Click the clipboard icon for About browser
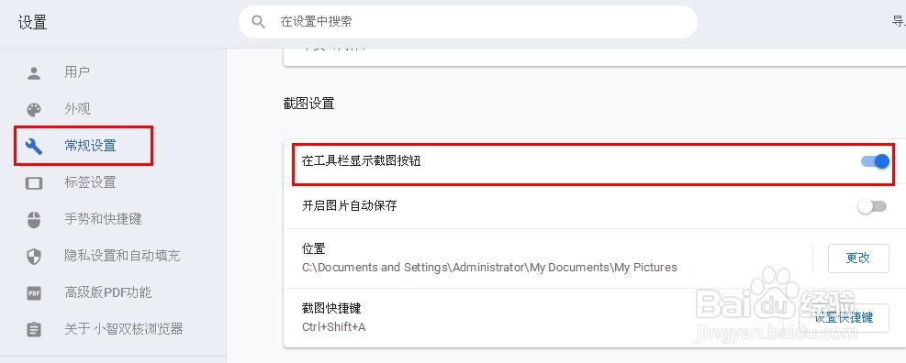 point(34,329)
